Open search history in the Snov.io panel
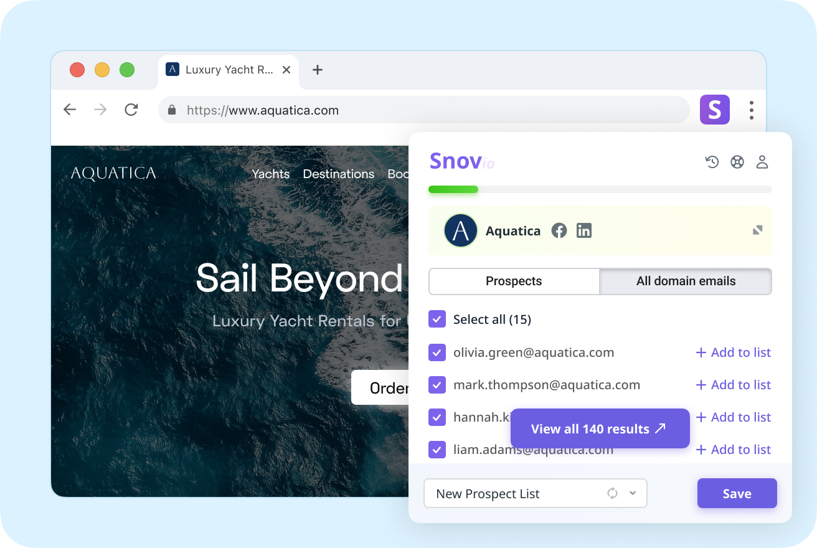Viewport: 817px width, 548px height. [712, 161]
